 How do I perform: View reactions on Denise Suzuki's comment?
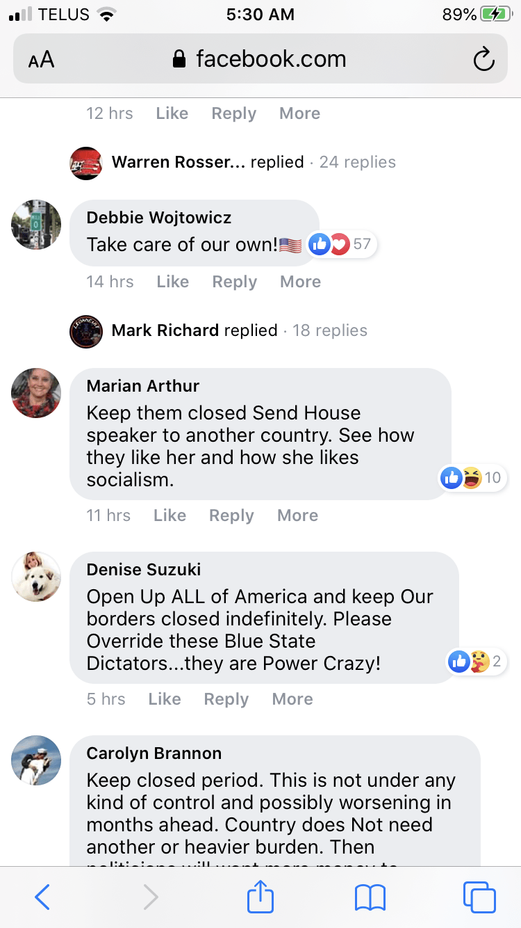pos(477,662)
